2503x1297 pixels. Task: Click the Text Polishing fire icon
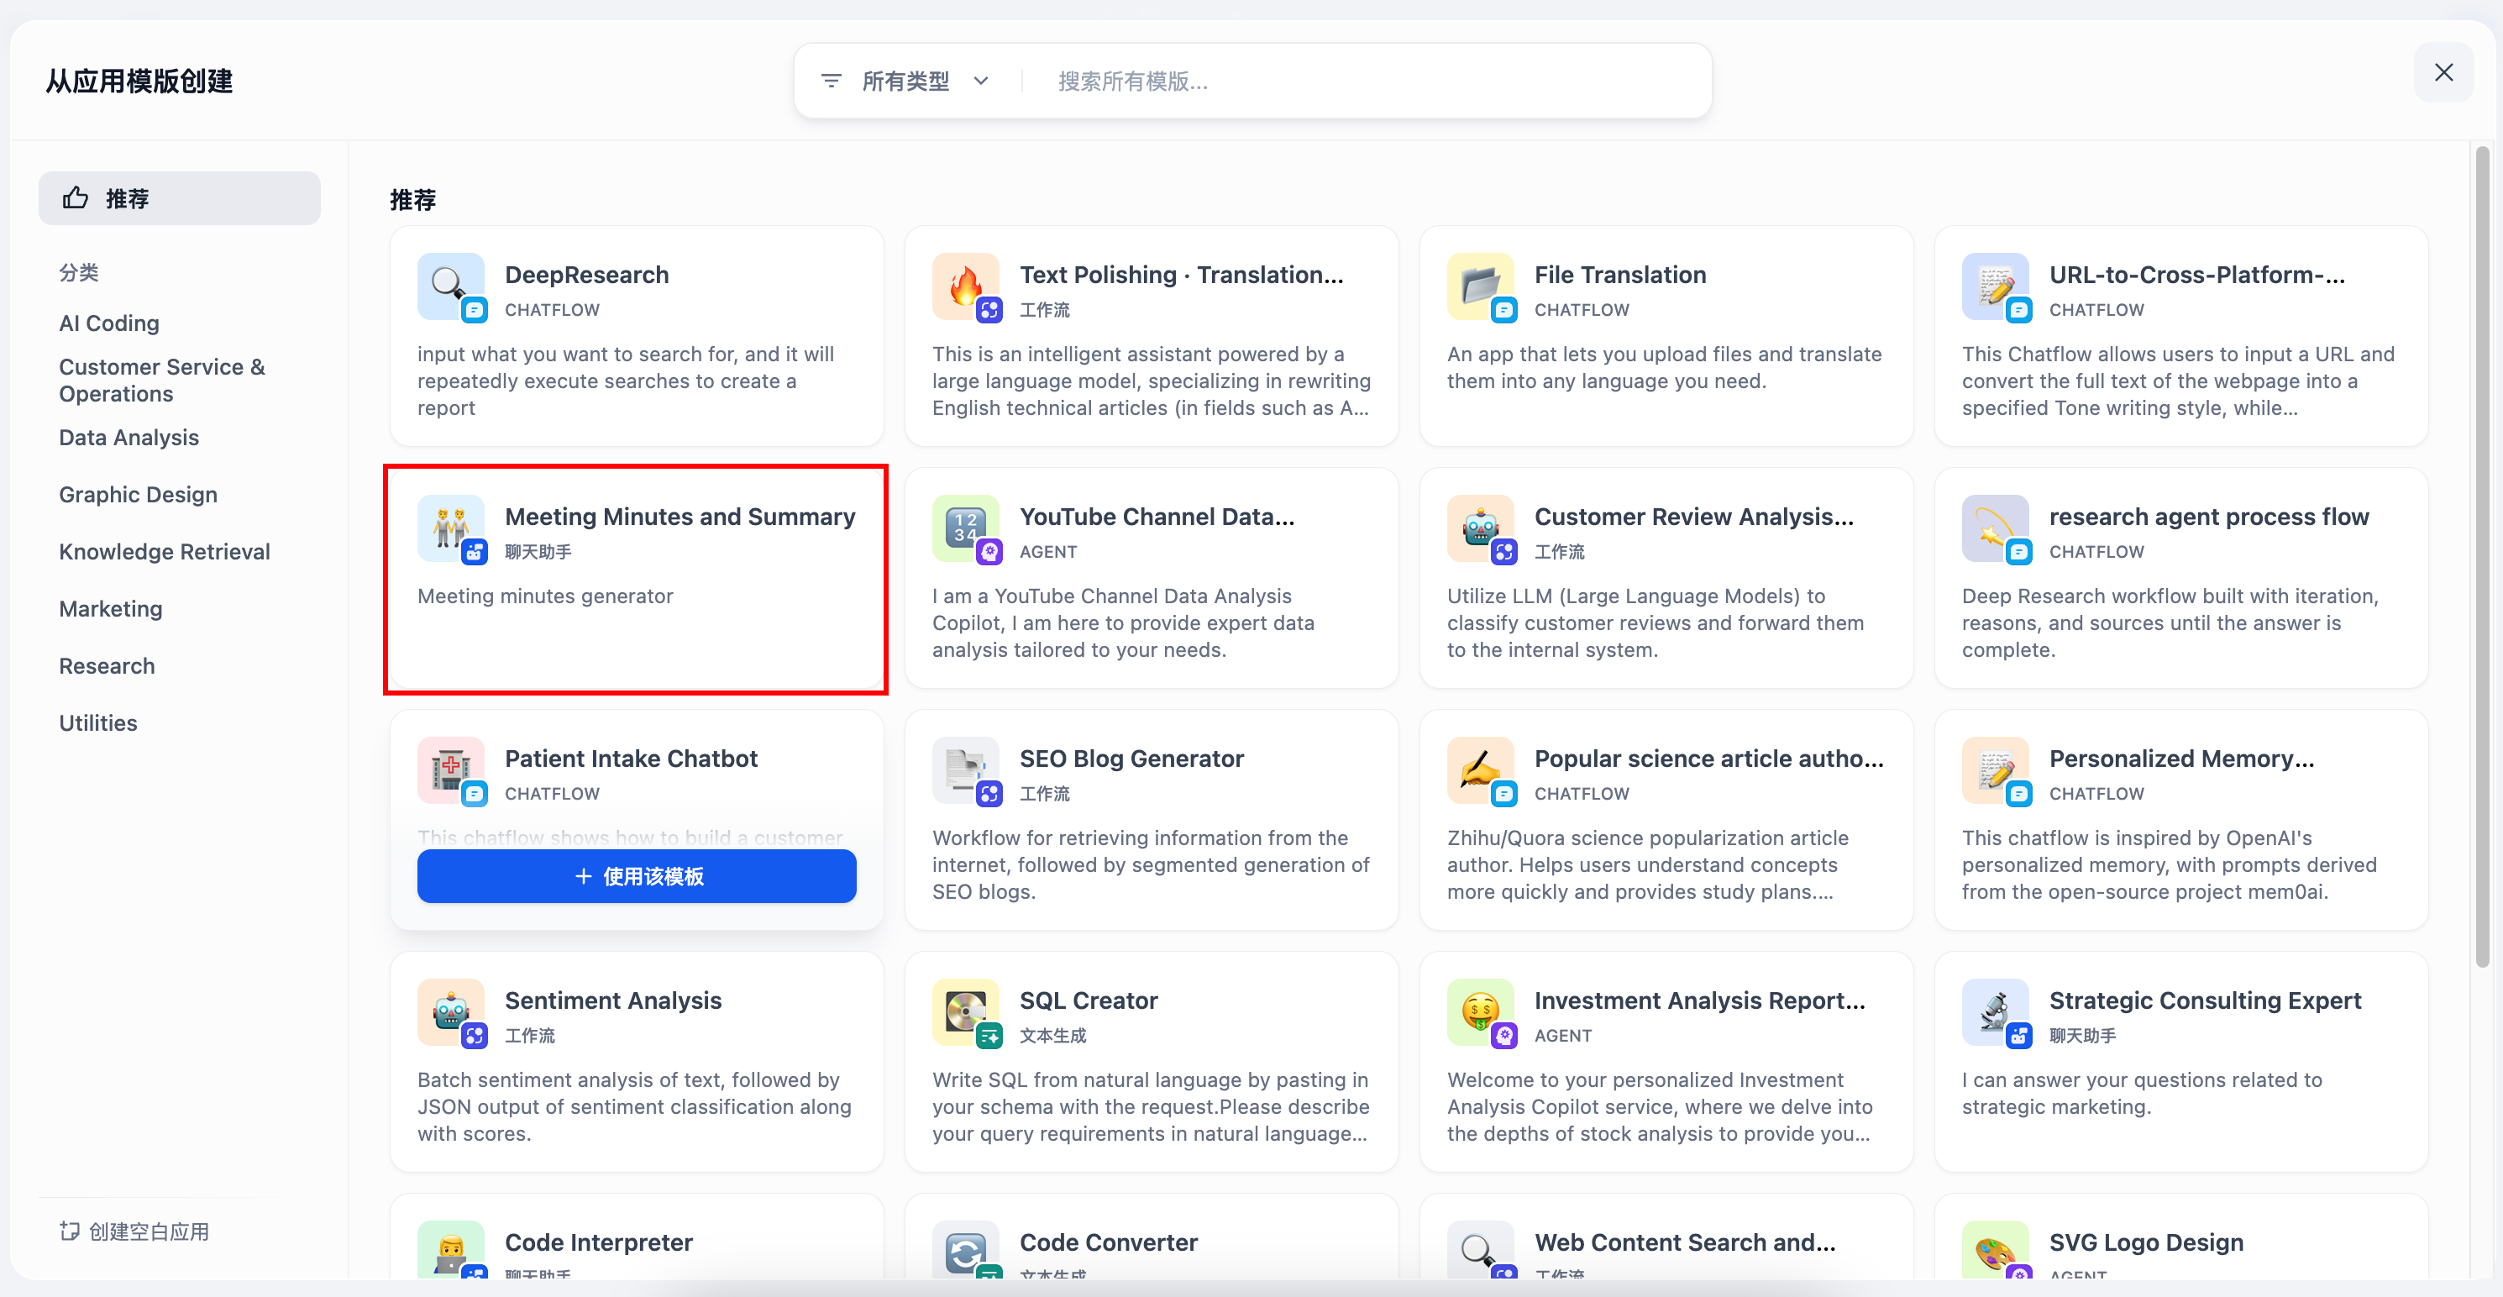(x=965, y=286)
